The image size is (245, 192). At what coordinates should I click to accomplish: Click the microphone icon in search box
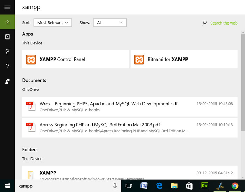coord(115,186)
